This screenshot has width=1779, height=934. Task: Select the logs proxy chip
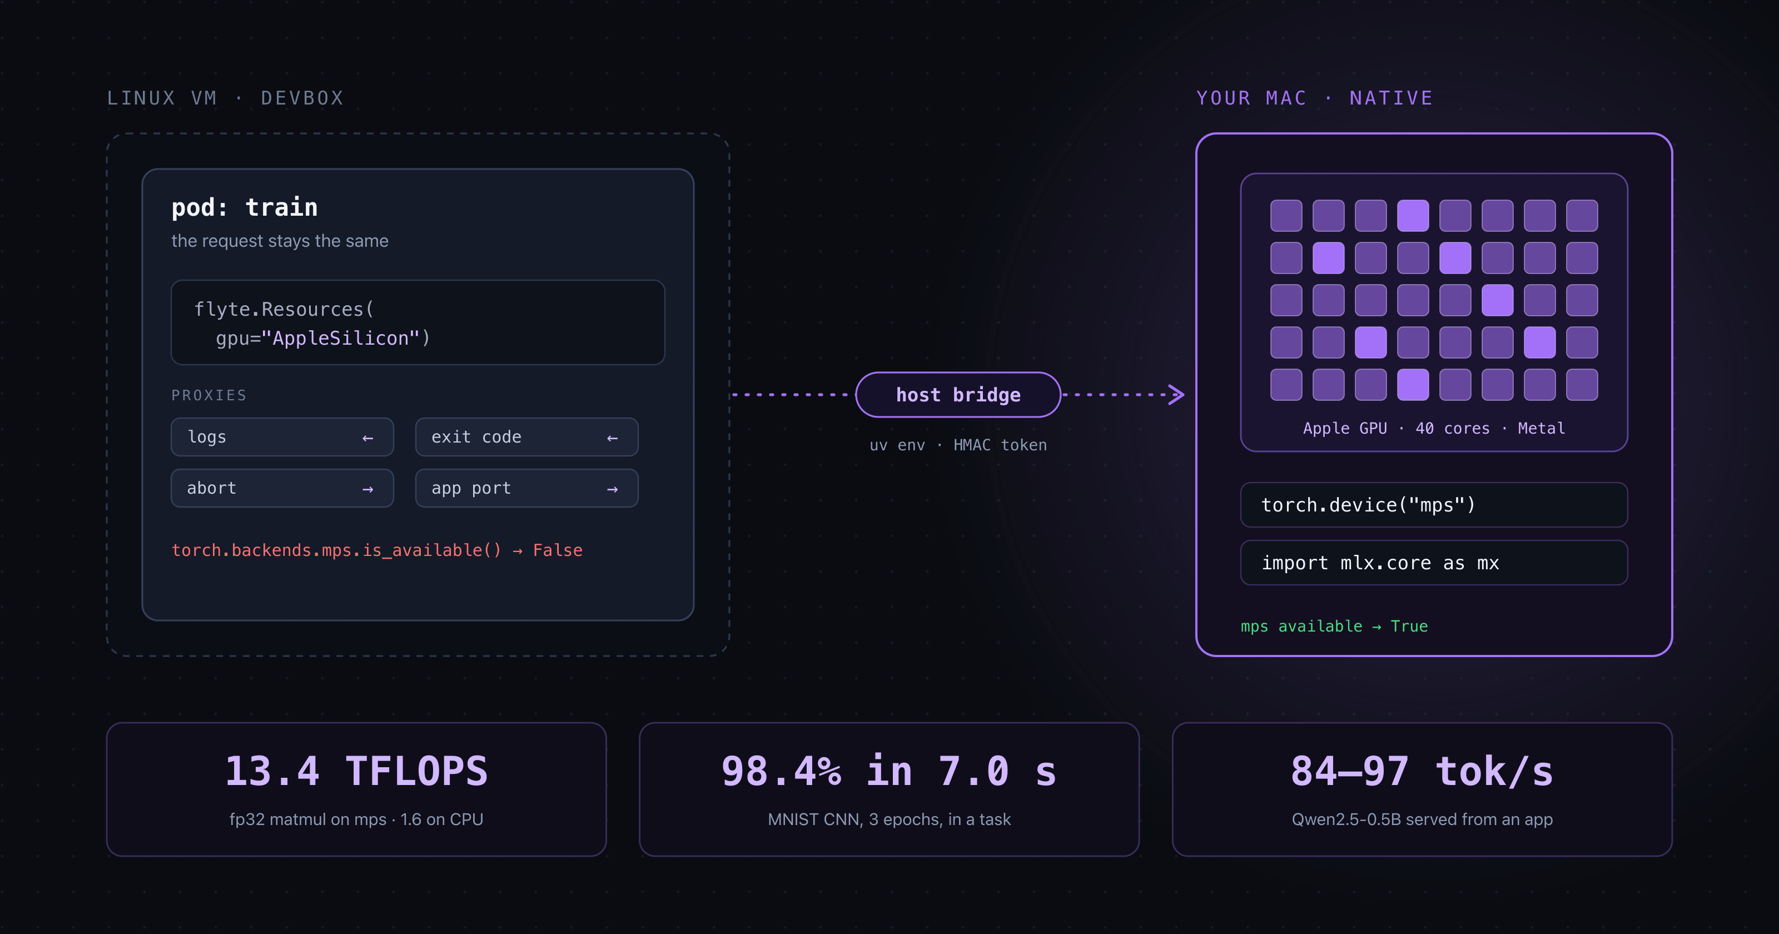pos(282,436)
